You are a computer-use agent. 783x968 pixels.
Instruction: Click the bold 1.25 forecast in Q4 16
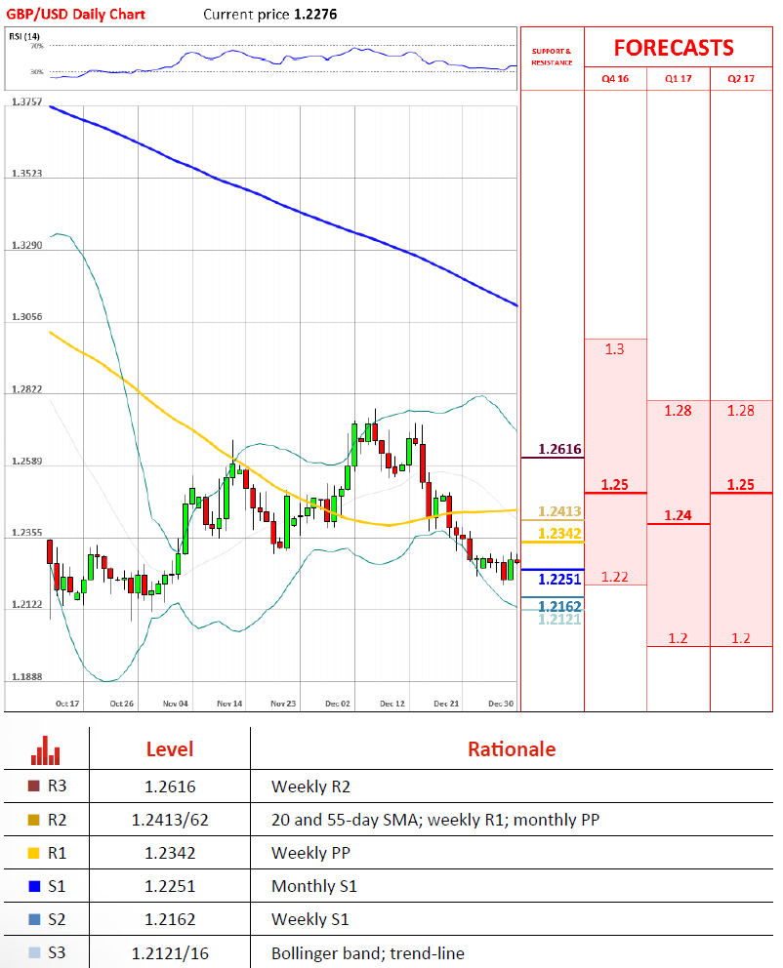(x=615, y=485)
